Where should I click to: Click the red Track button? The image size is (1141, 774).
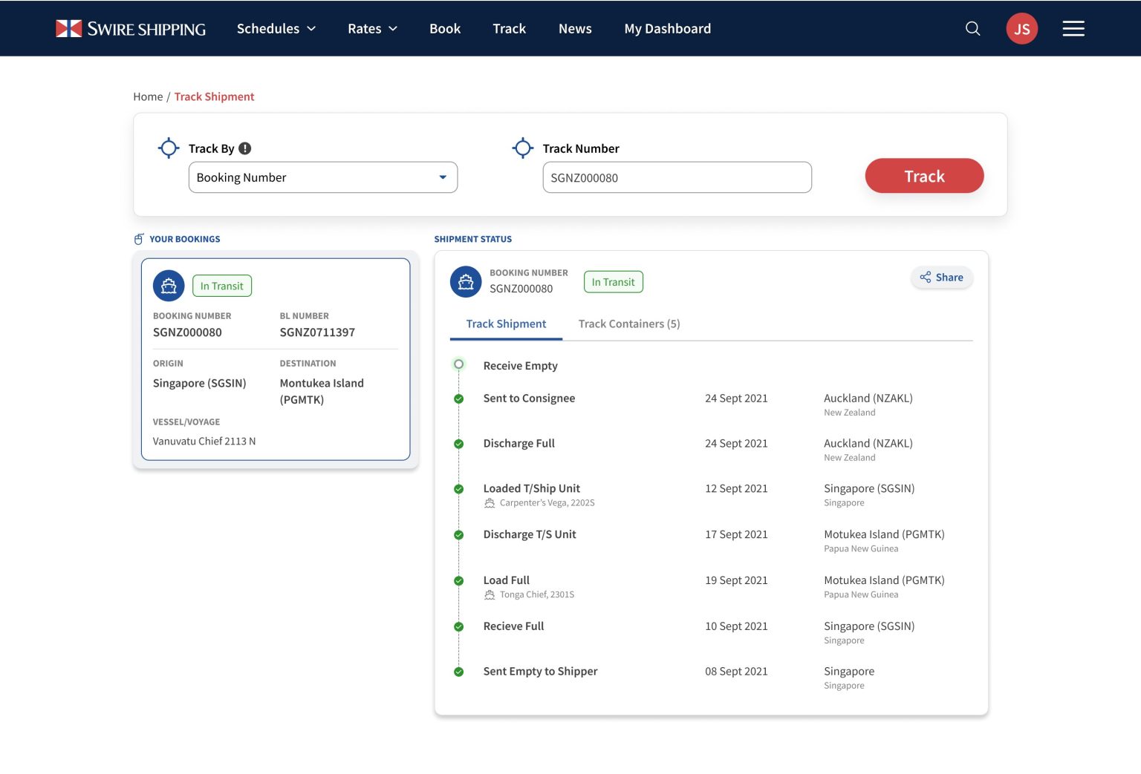(924, 176)
